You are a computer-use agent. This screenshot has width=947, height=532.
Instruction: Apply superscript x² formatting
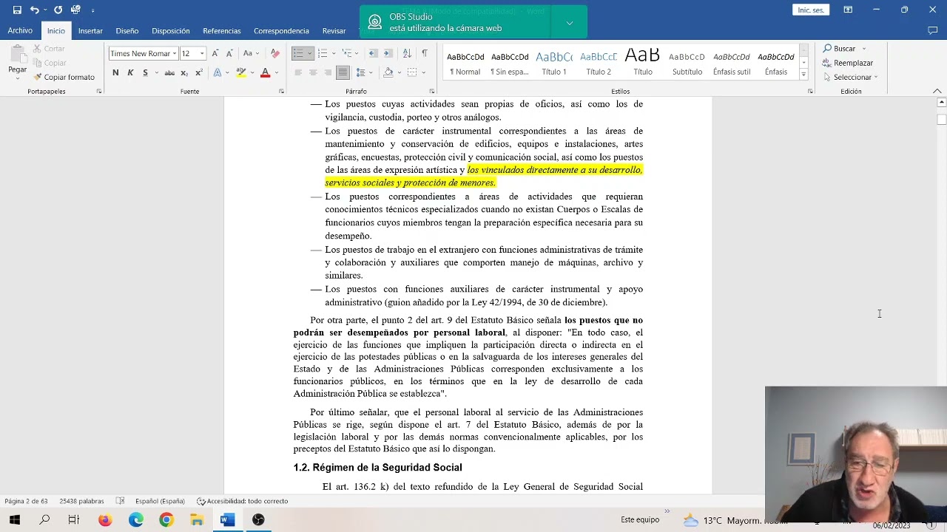click(x=198, y=72)
